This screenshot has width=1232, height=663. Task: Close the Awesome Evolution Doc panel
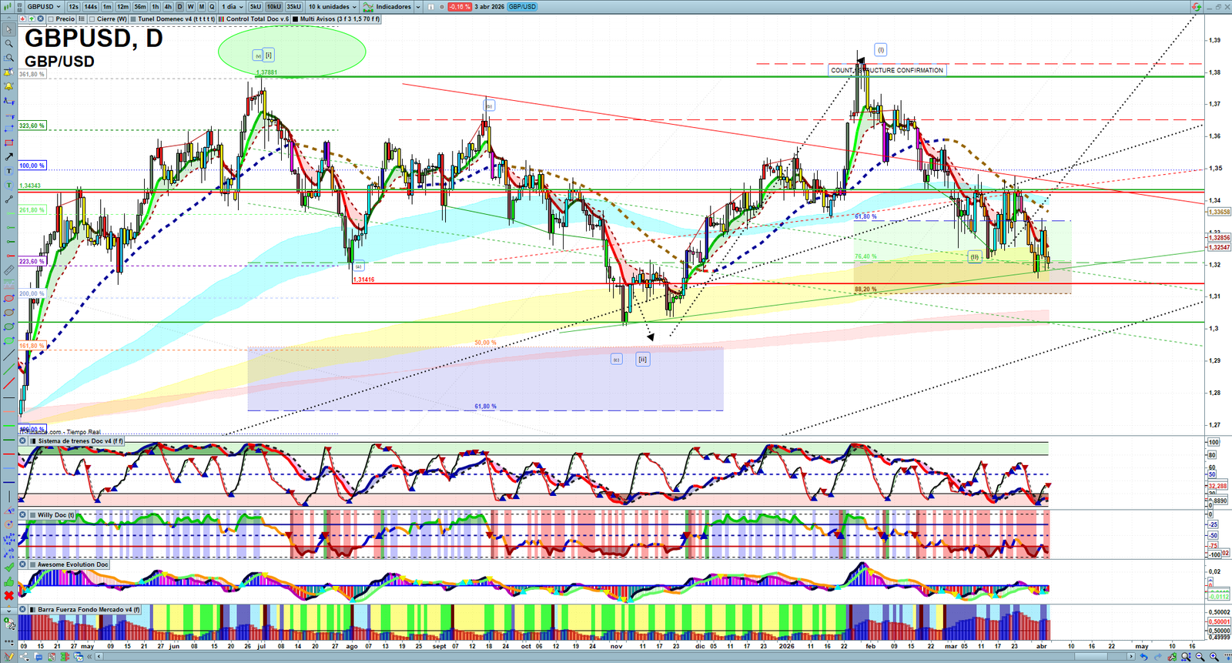[x=23, y=564]
